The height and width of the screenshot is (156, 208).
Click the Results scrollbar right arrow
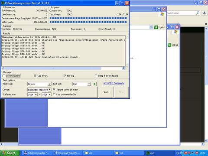123,68
